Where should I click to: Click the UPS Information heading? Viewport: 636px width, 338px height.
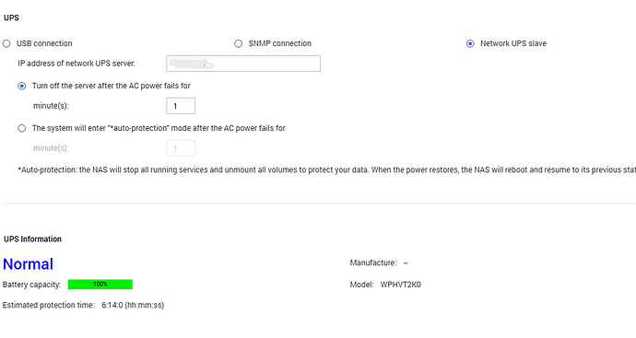tap(32, 239)
